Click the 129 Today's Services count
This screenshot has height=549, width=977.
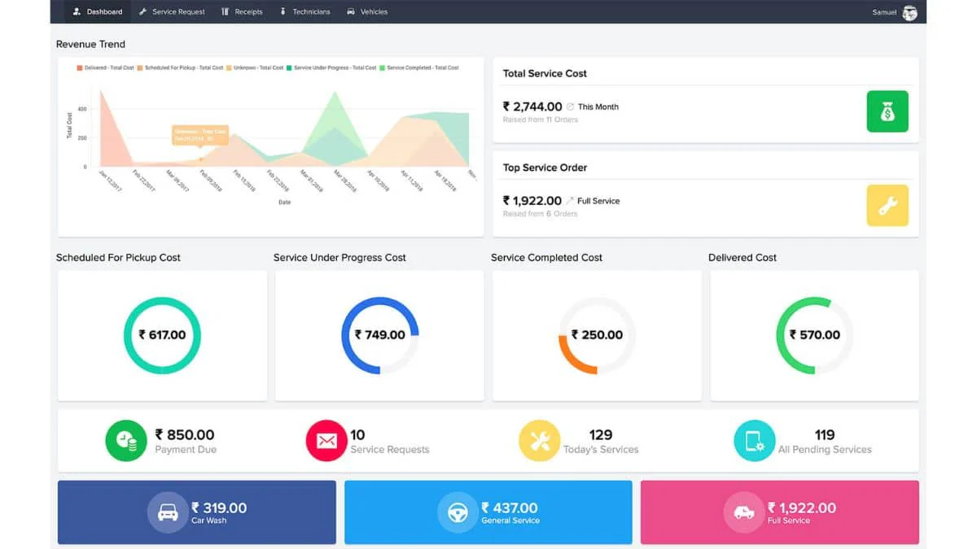[x=601, y=435]
